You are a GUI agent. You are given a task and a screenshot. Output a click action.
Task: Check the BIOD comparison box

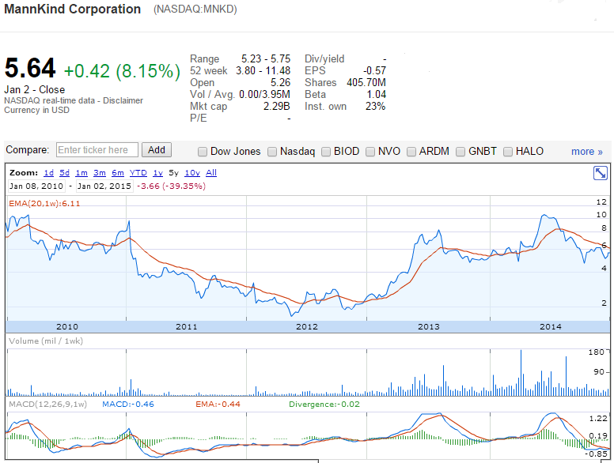click(x=326, y=152)
